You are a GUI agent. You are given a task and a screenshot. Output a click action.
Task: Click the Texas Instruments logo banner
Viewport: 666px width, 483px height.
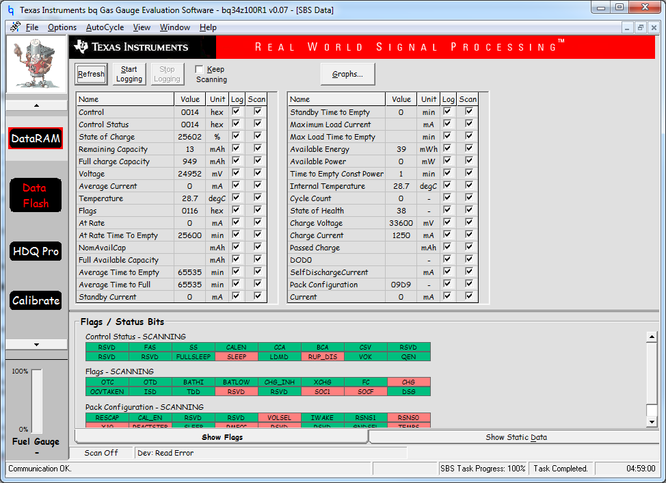[143, 47]
